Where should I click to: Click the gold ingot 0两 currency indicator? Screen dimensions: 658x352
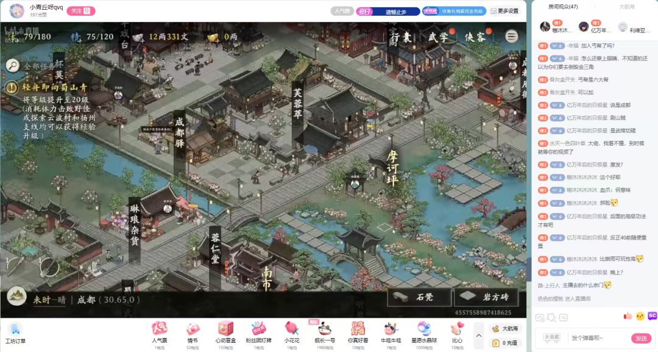click(222, 37)
